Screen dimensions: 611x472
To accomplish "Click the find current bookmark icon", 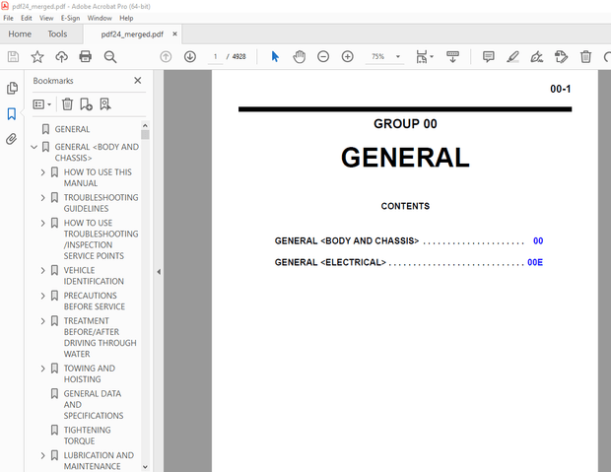I will 105,104.
